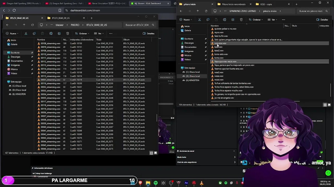Viewport: 334px width, 187px height.
Task: Go up one level in pikoro inicio window
Action: (198, 11)
